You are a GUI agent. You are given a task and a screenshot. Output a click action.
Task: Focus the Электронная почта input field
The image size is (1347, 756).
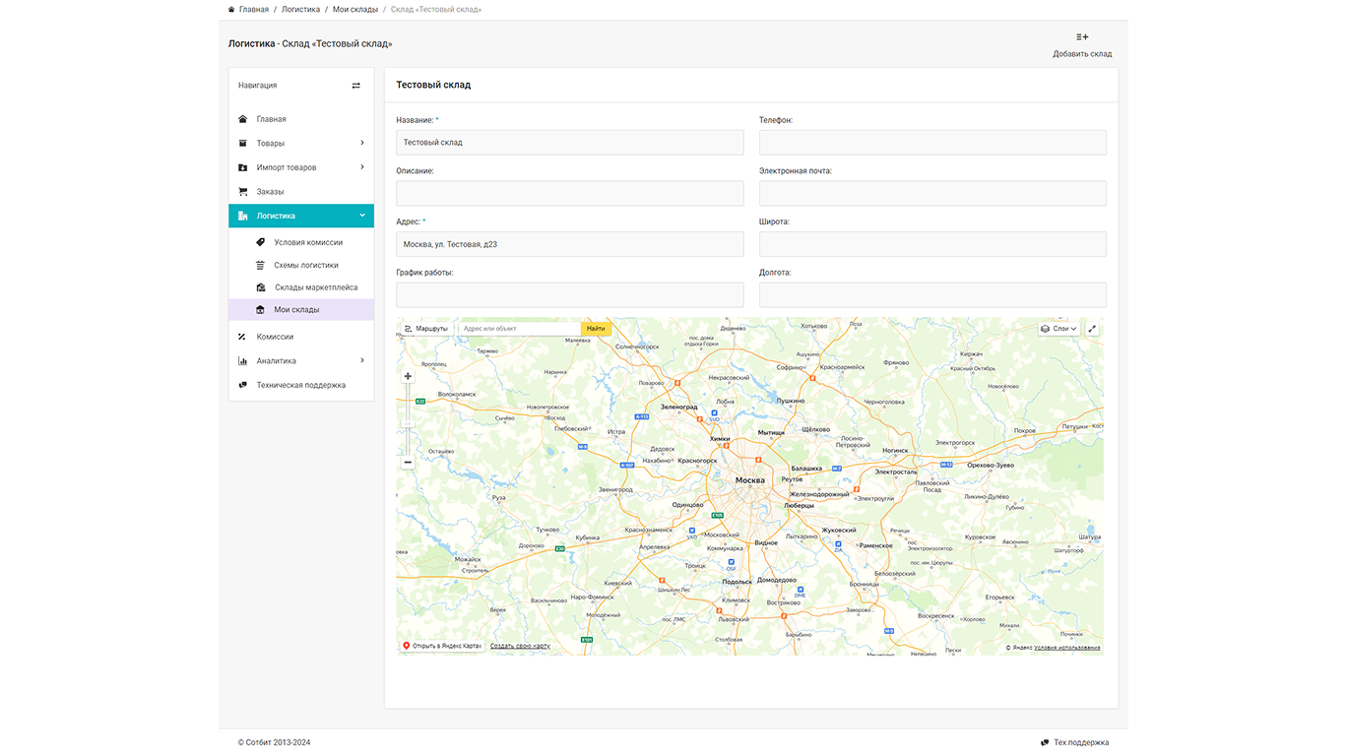[932, 193]
